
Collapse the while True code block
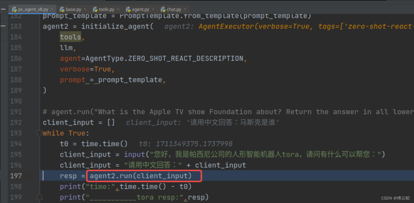[40, 133]
